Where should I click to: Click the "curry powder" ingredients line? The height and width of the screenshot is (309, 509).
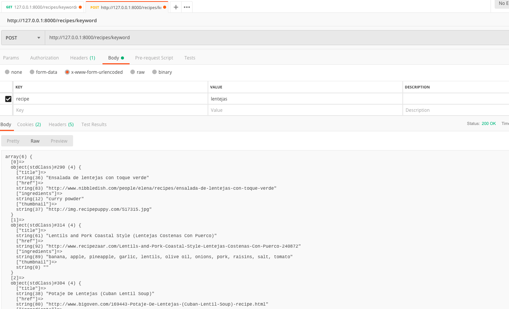[x=50, y=199]
